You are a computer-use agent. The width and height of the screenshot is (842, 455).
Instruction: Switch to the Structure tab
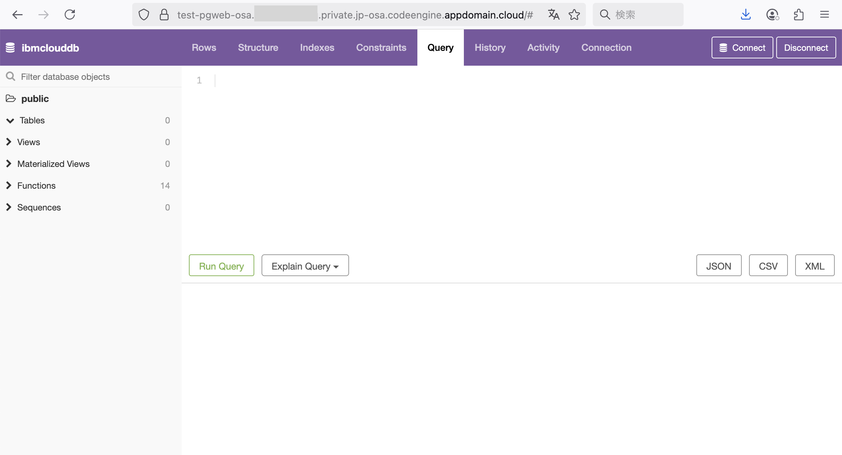click(258, 48)
